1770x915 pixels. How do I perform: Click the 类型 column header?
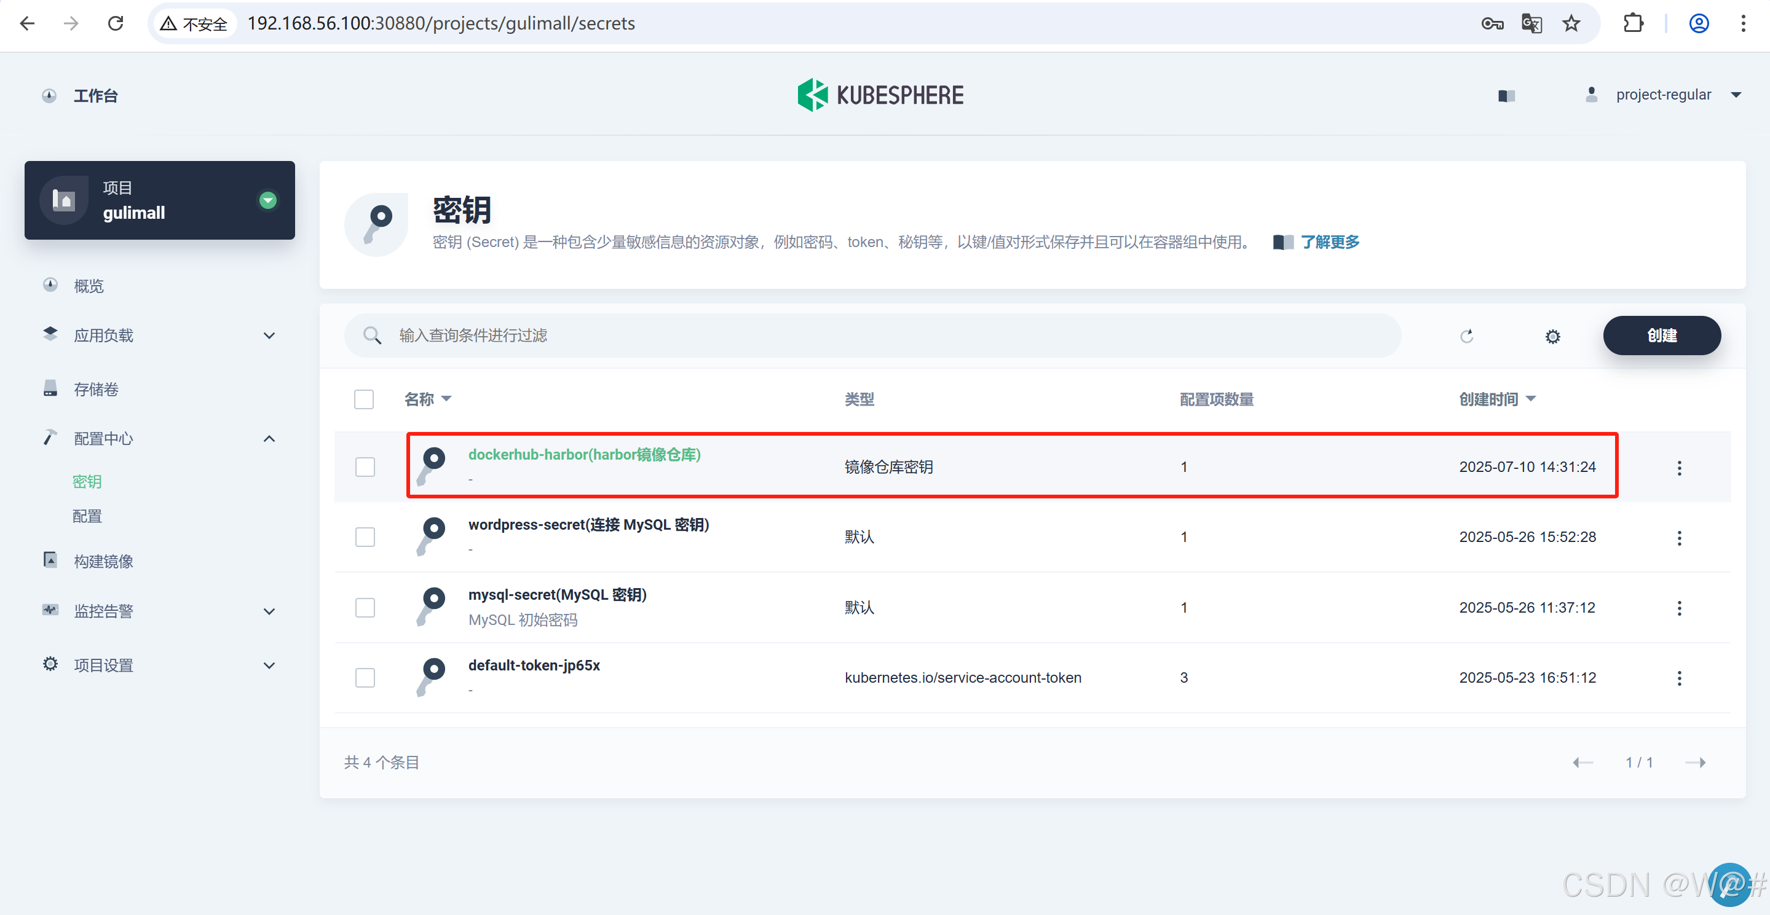859,399
